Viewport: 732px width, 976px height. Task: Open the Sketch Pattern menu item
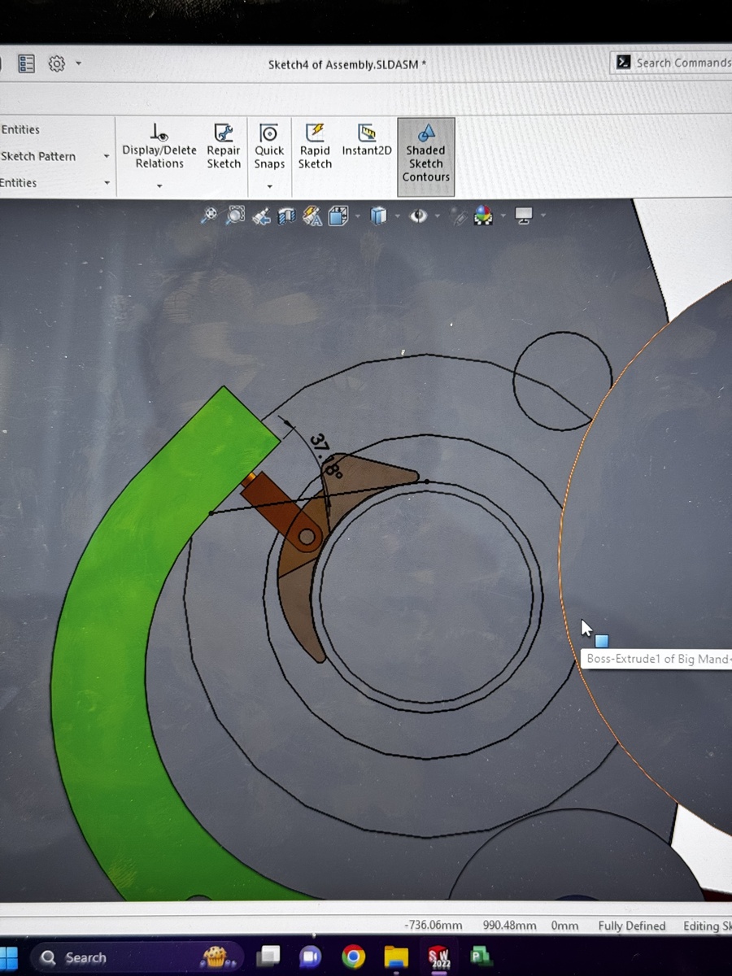38,156
